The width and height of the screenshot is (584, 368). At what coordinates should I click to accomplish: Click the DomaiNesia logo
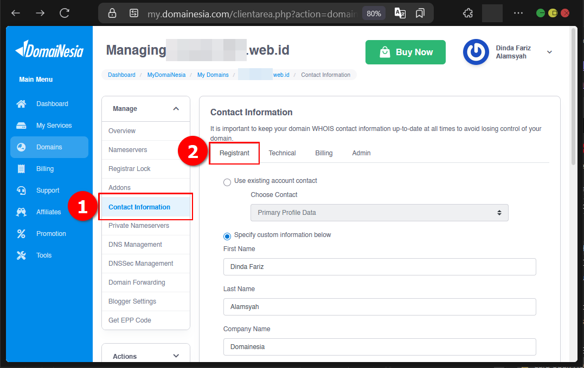(x=49, y=49)
